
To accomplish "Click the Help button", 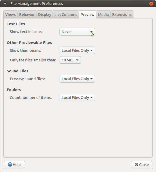I will pos(14,165).
